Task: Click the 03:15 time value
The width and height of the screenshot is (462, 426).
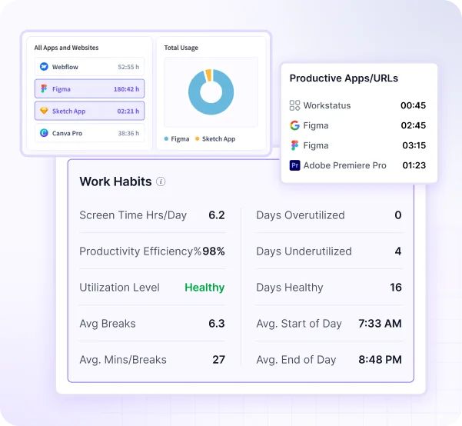Action: click(x=414, y=145)
